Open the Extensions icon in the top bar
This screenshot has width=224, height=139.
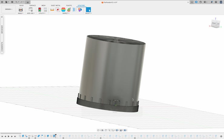196,2
